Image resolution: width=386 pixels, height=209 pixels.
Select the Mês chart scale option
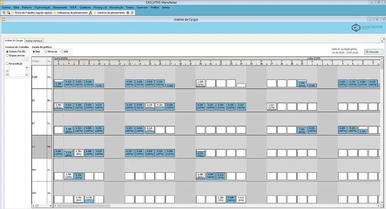point(64,52)
